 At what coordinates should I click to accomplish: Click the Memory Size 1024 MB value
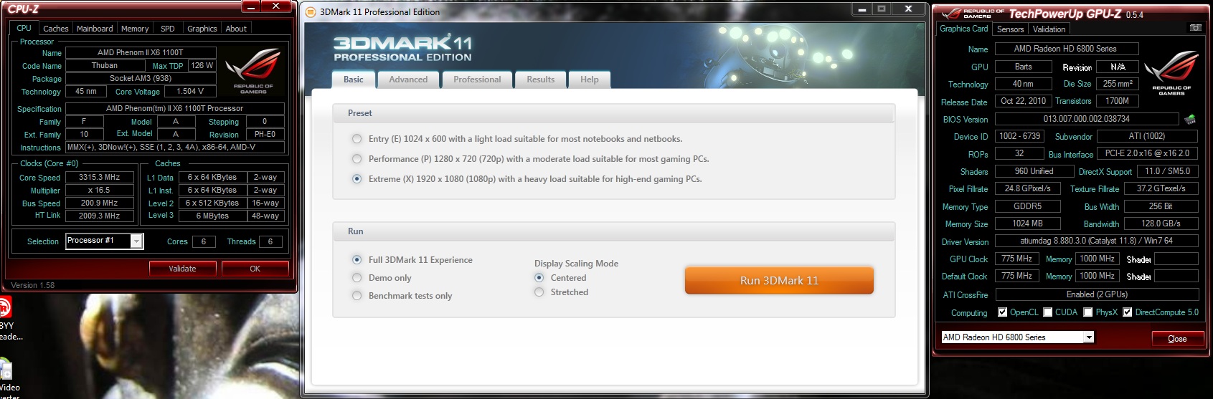(x=1027, y=223)
